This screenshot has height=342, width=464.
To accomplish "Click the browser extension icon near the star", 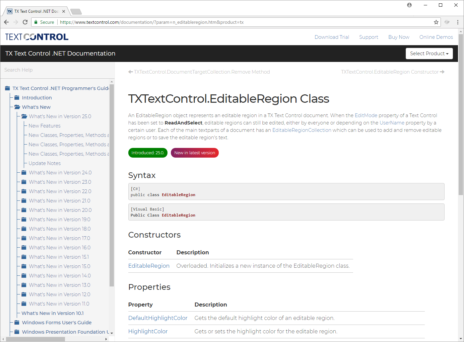I will tap(447, 22).
